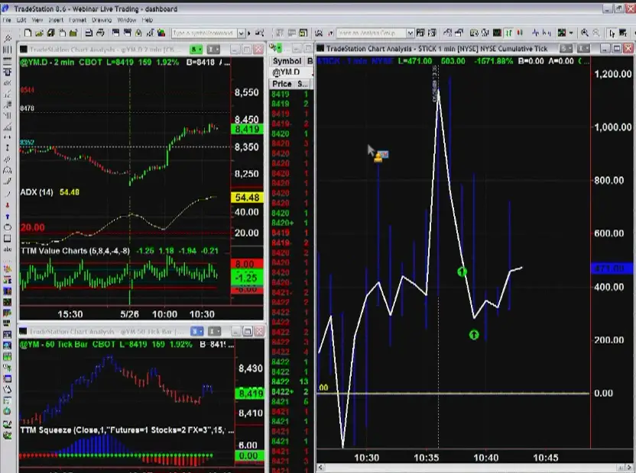Open the blue dropdown in the 50 Tick Bar window
This screenshot has height=473, width=636.
click(196, 332)
